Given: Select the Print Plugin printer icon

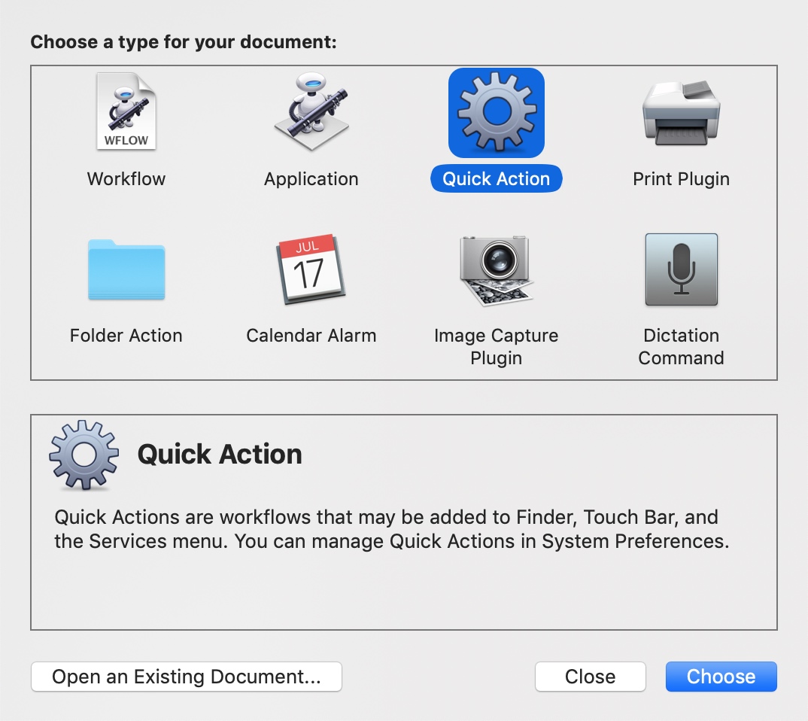Looking at the screenshot, I should (682, 113).
